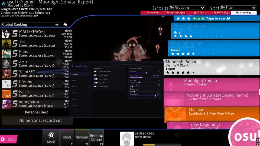Screen dimensions: 260x146
Task: Click the Aim cone slider handle
Action: pos(140,82)
